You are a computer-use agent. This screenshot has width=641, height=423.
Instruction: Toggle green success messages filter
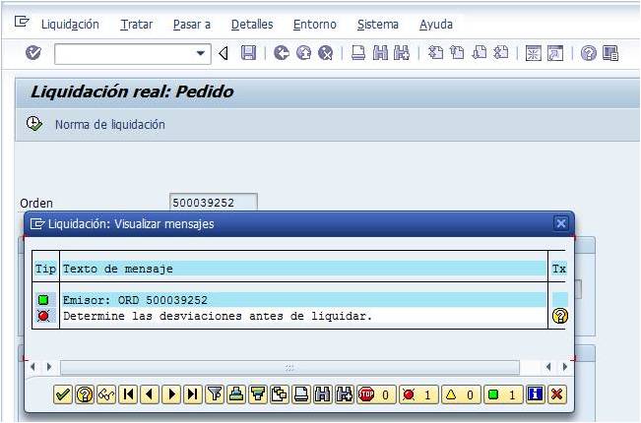(x=503, y=394)
